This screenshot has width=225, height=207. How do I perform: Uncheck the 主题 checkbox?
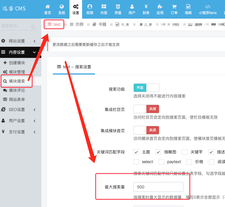(136, 152)
